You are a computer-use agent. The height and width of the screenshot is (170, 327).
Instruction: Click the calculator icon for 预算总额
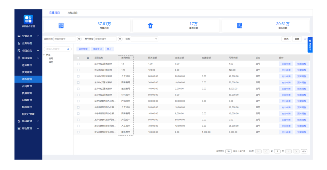61,25
